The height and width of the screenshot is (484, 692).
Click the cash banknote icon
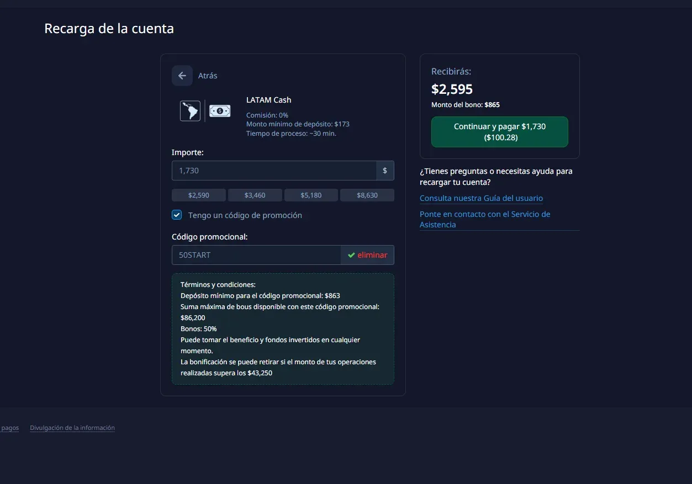click(x=220, y=111)
